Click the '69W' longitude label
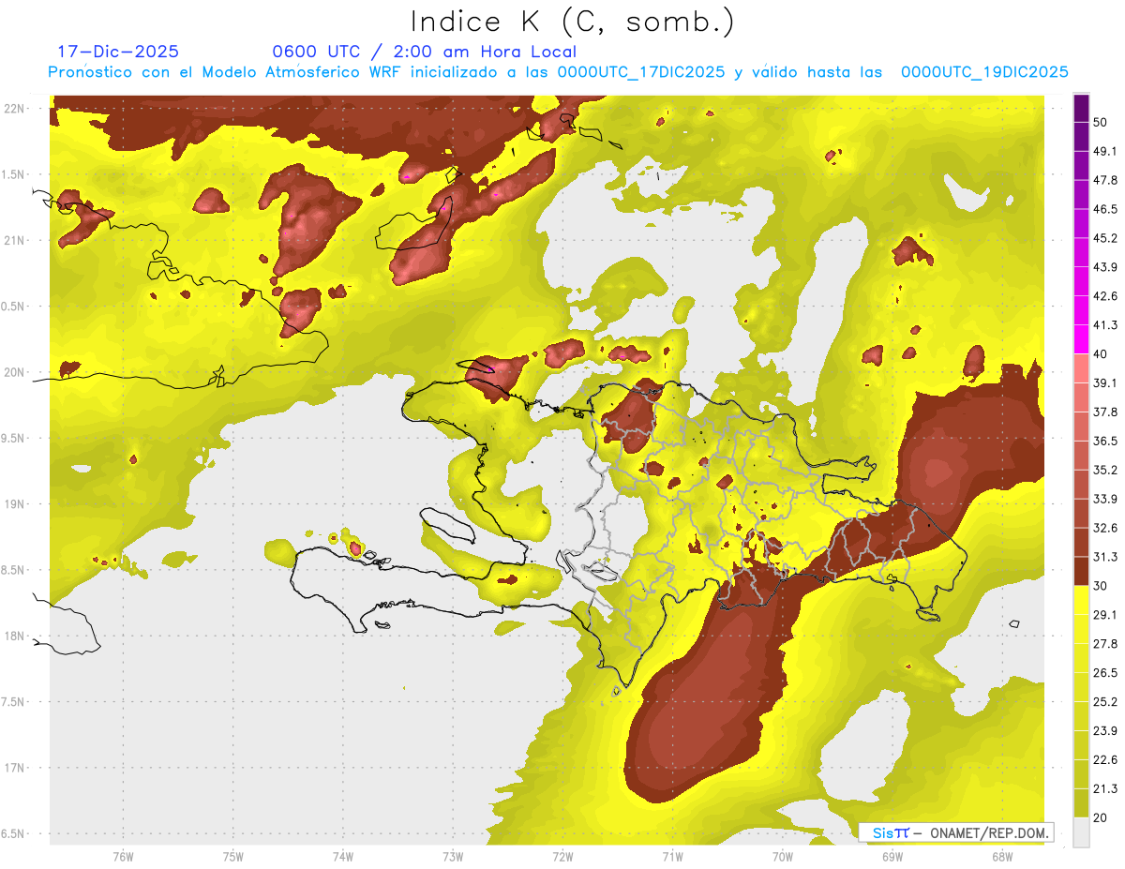This screenshot has width=1125, height=869. (x=892, y=856)
